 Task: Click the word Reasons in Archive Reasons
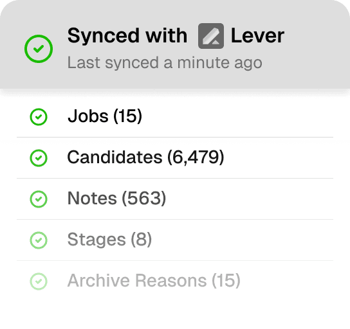(x=170, y=281)
